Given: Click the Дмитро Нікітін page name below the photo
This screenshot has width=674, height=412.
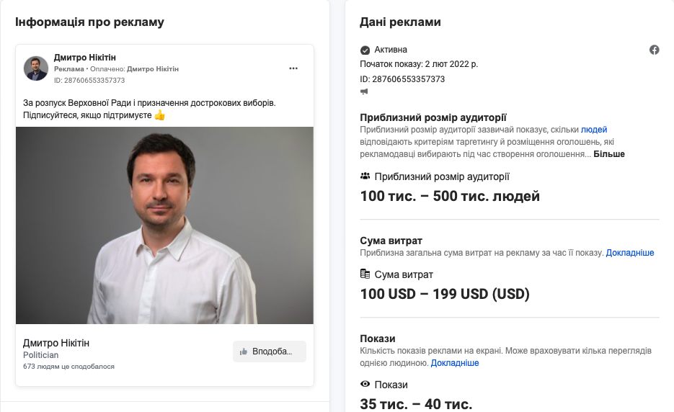Looking at the screenshot, I should tap(56, 343).
